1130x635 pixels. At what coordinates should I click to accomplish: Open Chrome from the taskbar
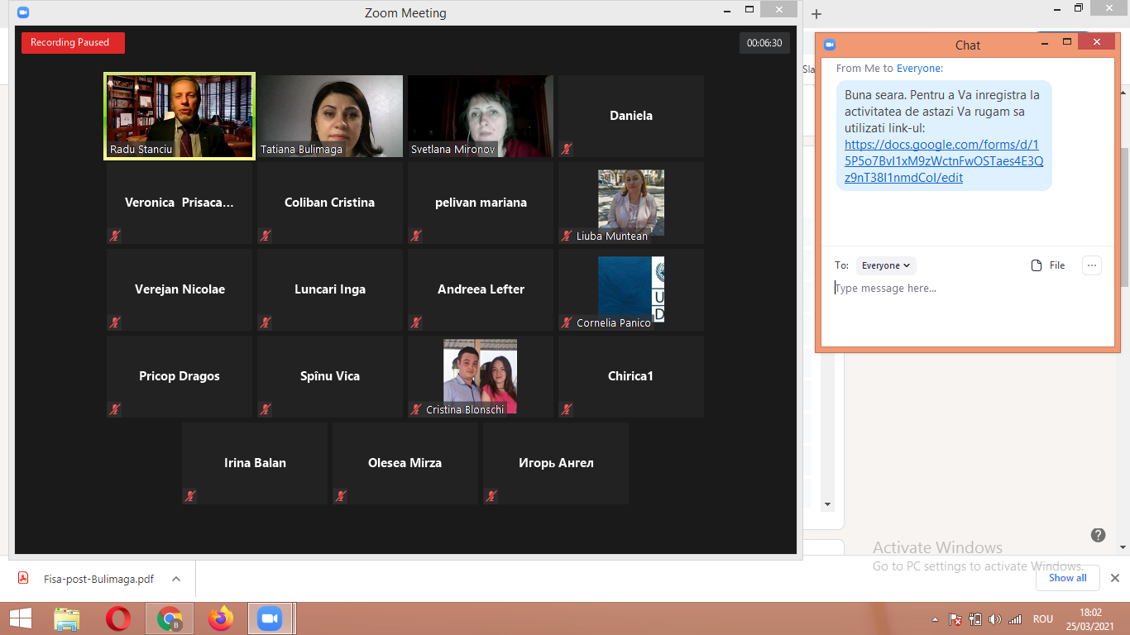point(170,618)
